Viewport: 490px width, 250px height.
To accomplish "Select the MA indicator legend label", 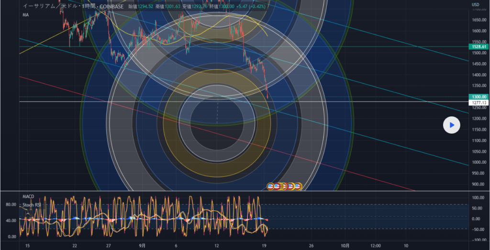I will (x=26, y=15).
